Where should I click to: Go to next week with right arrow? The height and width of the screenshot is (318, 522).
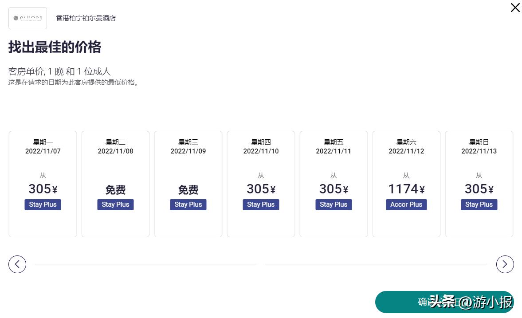[505, 264]
